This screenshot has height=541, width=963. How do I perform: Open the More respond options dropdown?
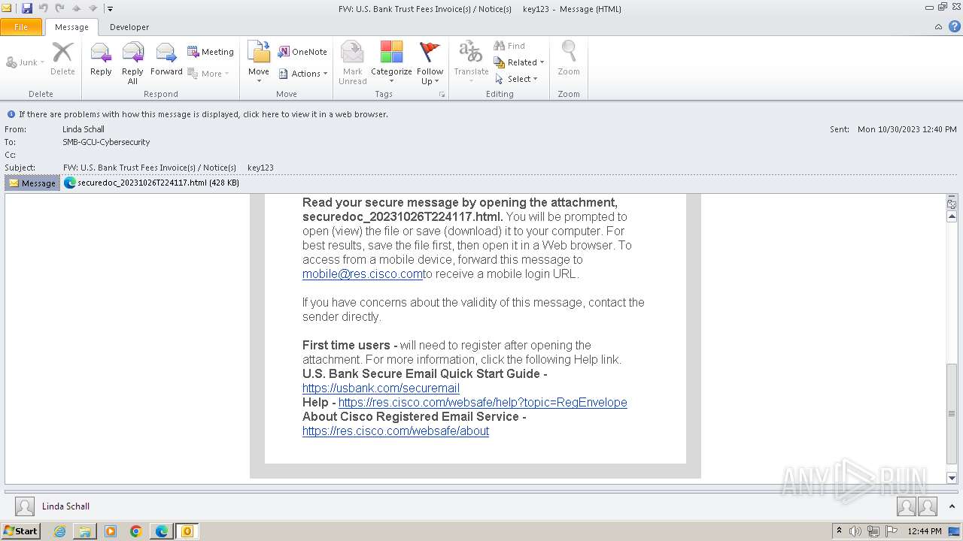[x=208, y=74]
